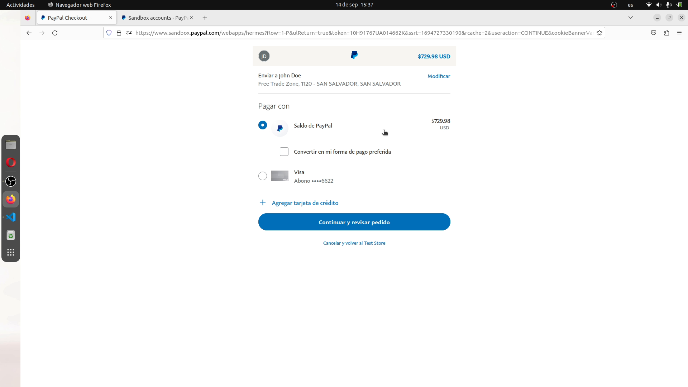Click the red recording indicator in the top bar
Viewport: 688px width, 387px height.
point(614,5)
